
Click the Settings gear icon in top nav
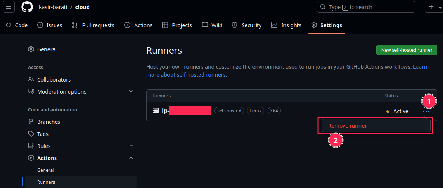pyautogui.click(x=314, y=25)
